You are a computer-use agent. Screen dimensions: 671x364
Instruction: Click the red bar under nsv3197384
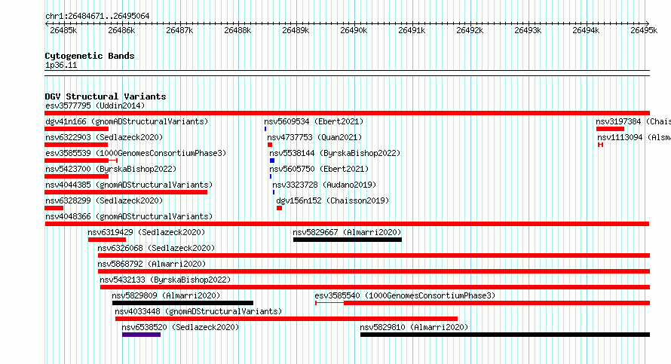610,129
